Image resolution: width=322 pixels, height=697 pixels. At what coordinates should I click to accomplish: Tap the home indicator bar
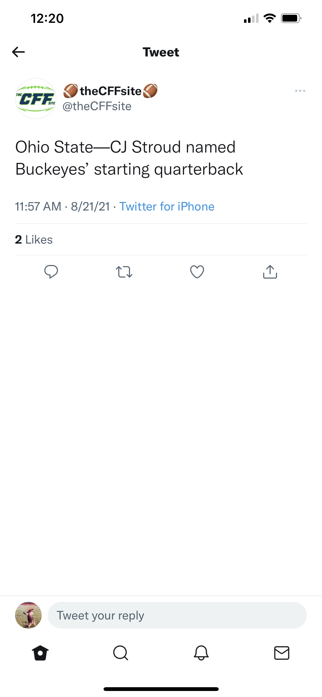[x=161, y=689]
